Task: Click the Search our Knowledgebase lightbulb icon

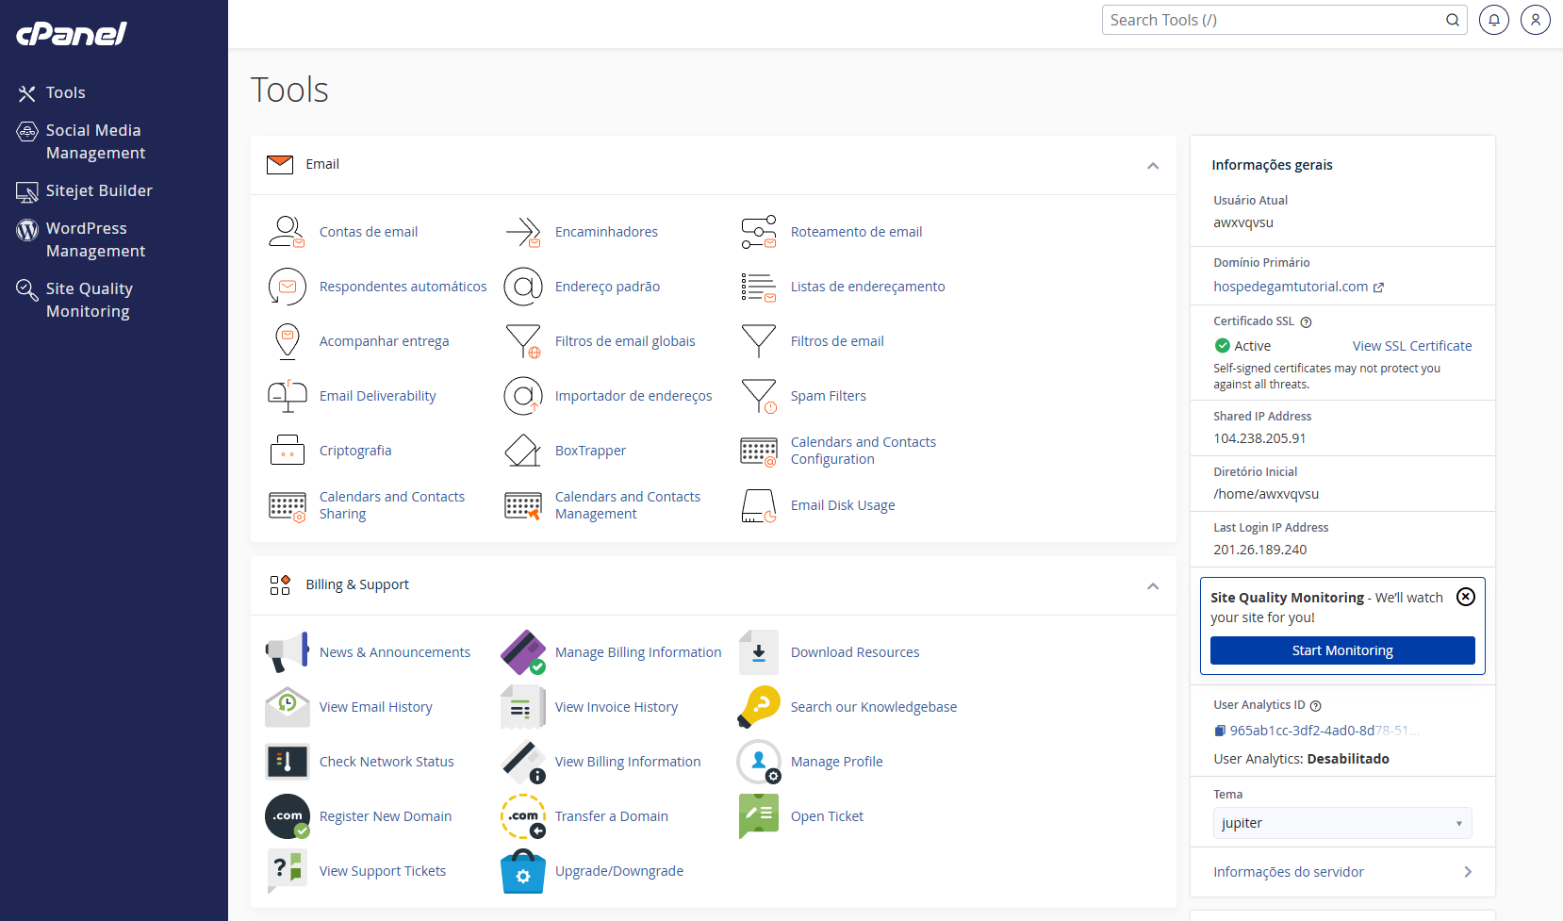Action: 758,707
